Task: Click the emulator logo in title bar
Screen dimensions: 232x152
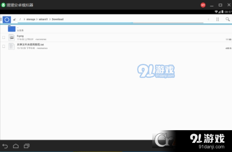Action: coord(3,5)
